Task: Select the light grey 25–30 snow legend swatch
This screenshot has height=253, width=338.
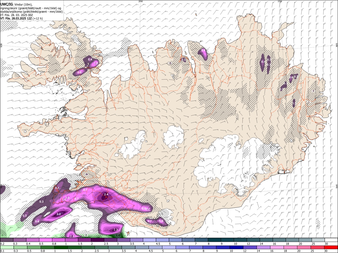Action: [318, 240]
